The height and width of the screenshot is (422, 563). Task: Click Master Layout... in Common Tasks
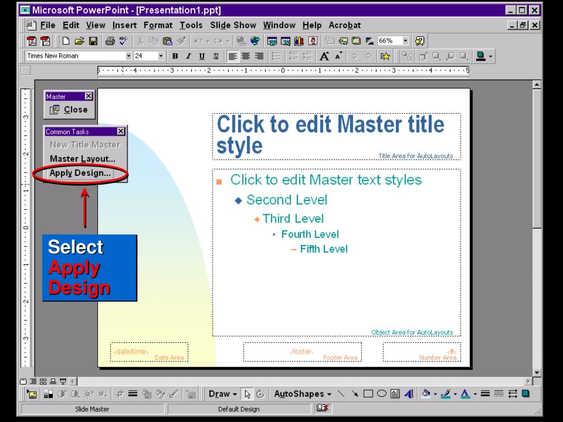82,159
